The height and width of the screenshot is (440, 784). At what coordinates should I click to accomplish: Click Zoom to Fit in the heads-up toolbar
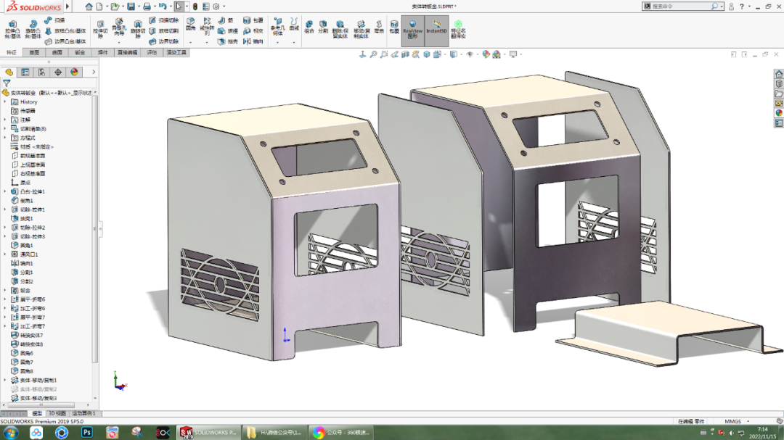(x=374, y=54)
